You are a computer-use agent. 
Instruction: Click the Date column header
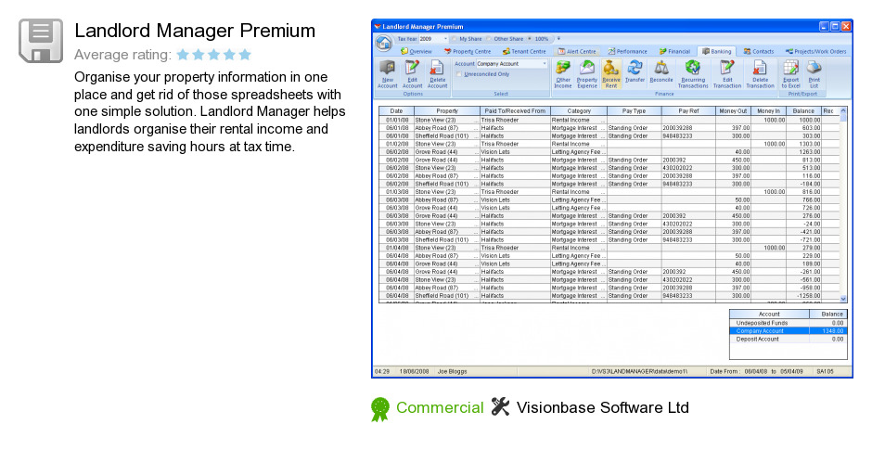[x=396, y=111]
